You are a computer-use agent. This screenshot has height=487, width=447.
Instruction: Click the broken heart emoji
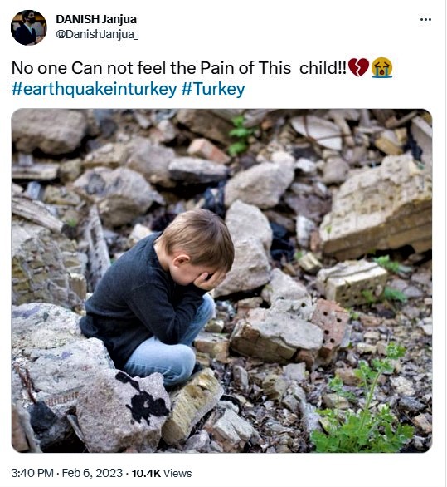point(358,67)
